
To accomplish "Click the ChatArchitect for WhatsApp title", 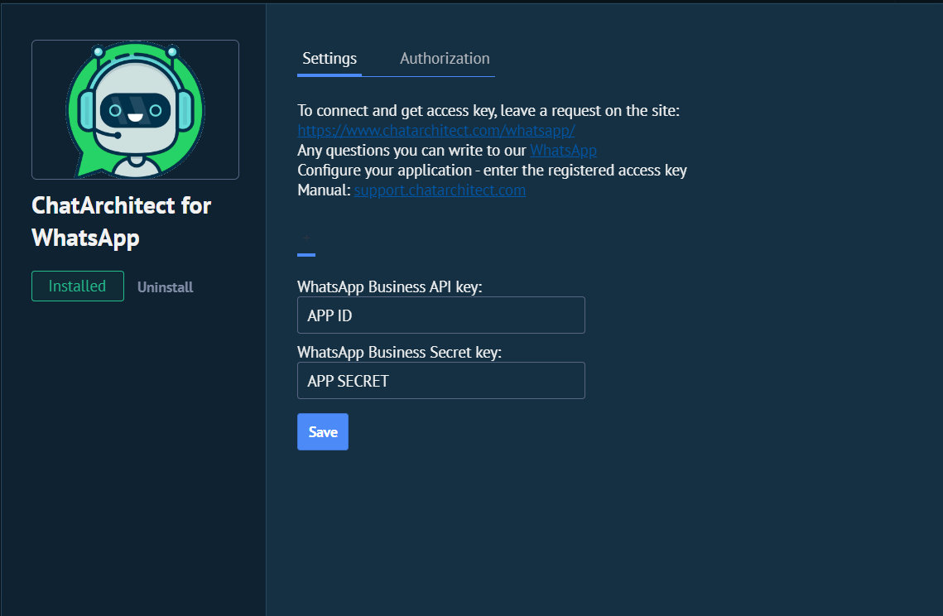I will coord(121,221).
